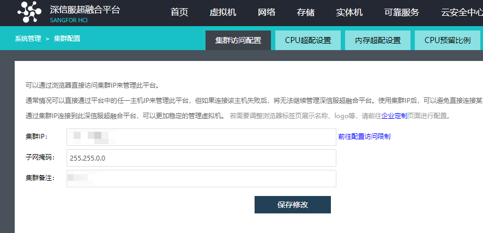Click the 保存修改 button
This screenshot has height=233, width=483.
[293, 205]
